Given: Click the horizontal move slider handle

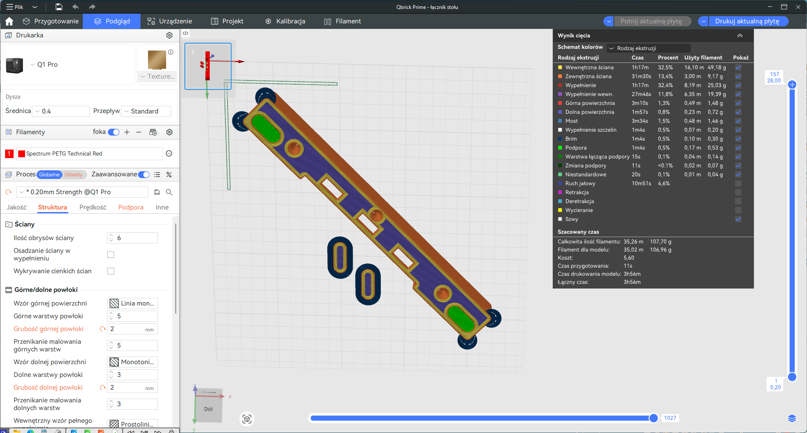Looking at the screenshot, I should 654,418.
